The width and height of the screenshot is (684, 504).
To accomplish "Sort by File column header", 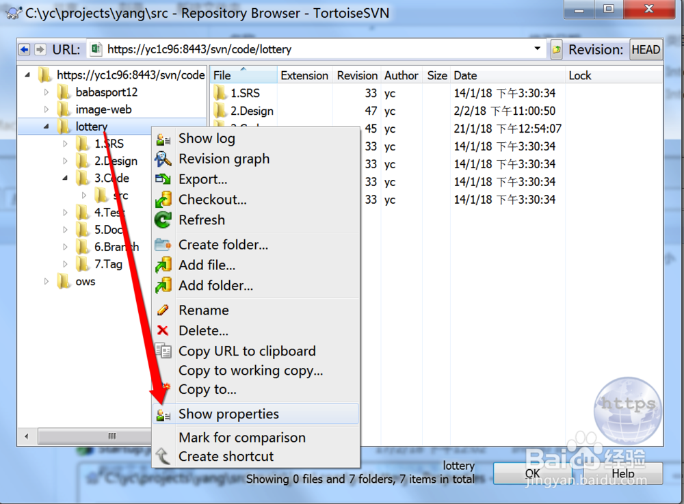I will point(244,75).
